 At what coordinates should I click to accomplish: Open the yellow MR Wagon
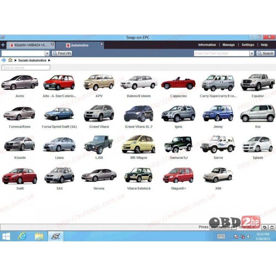[139, 144]
